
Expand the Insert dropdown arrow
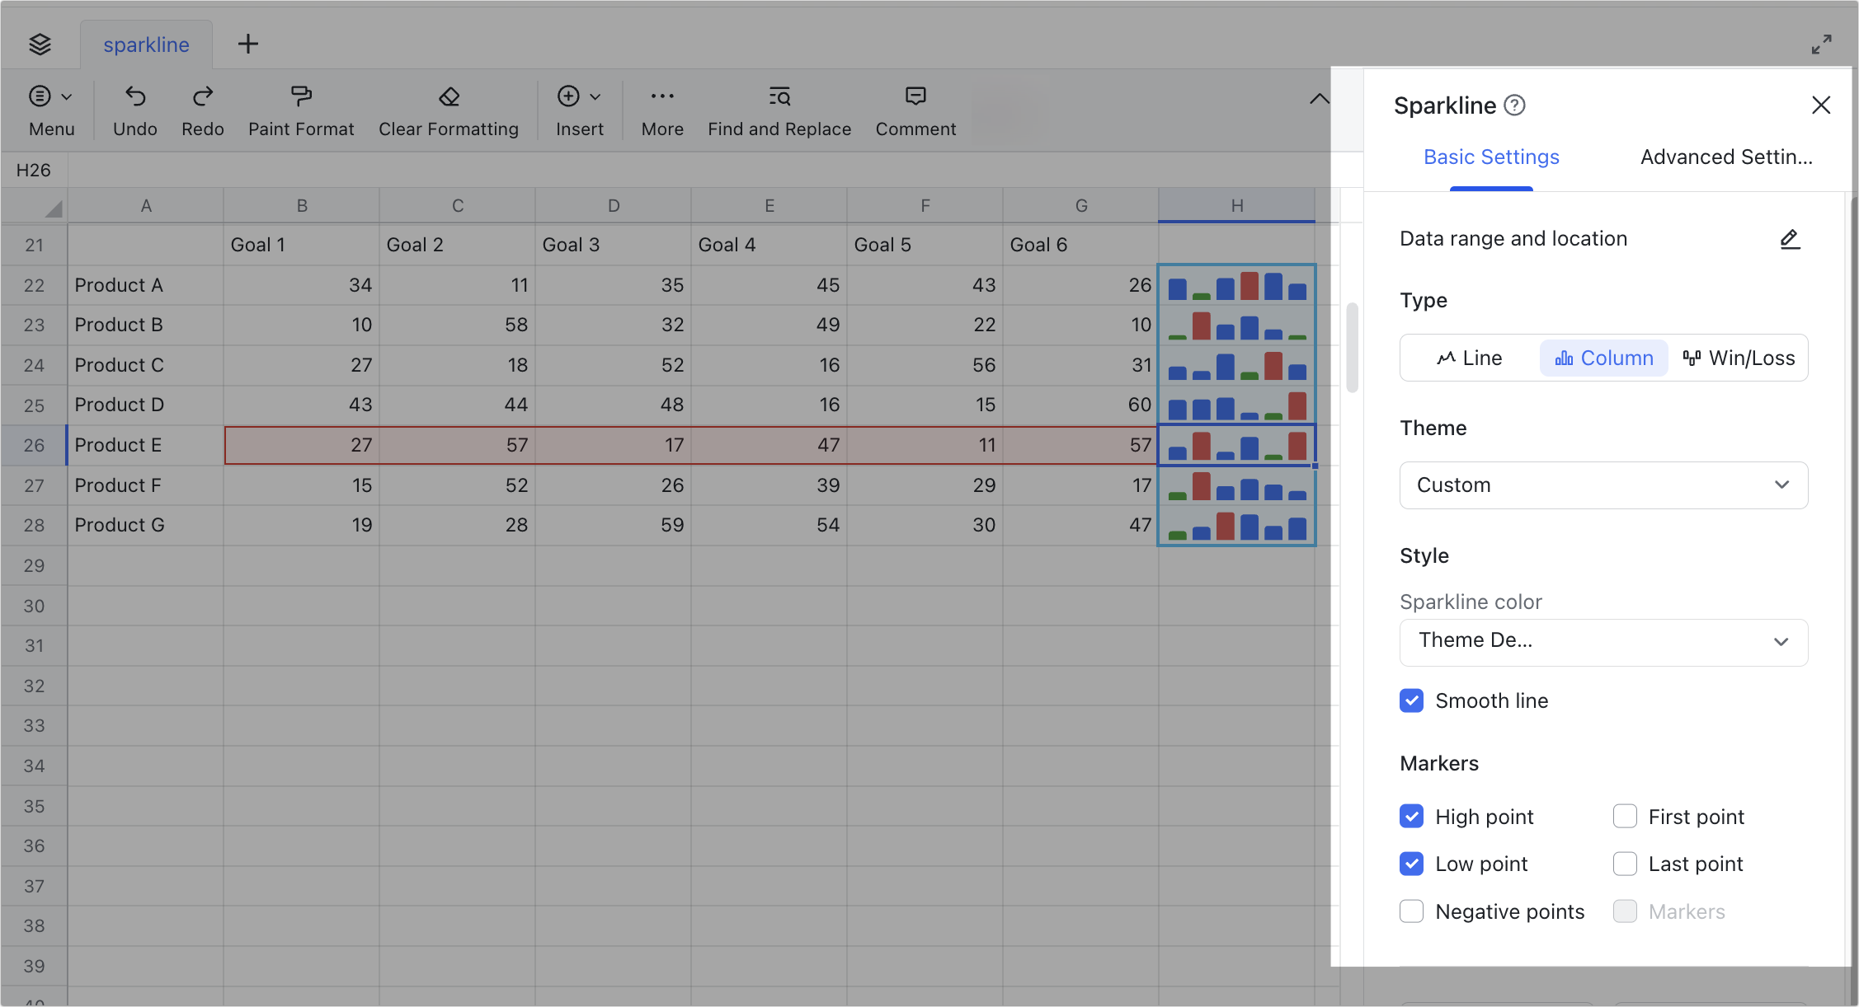595,96
